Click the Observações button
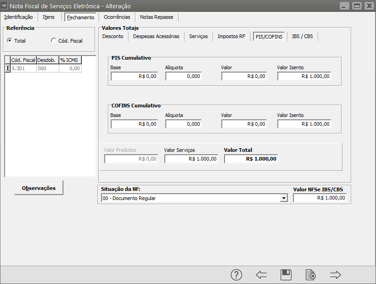This screenshot has width=376, height=284. tap(39, 188)
